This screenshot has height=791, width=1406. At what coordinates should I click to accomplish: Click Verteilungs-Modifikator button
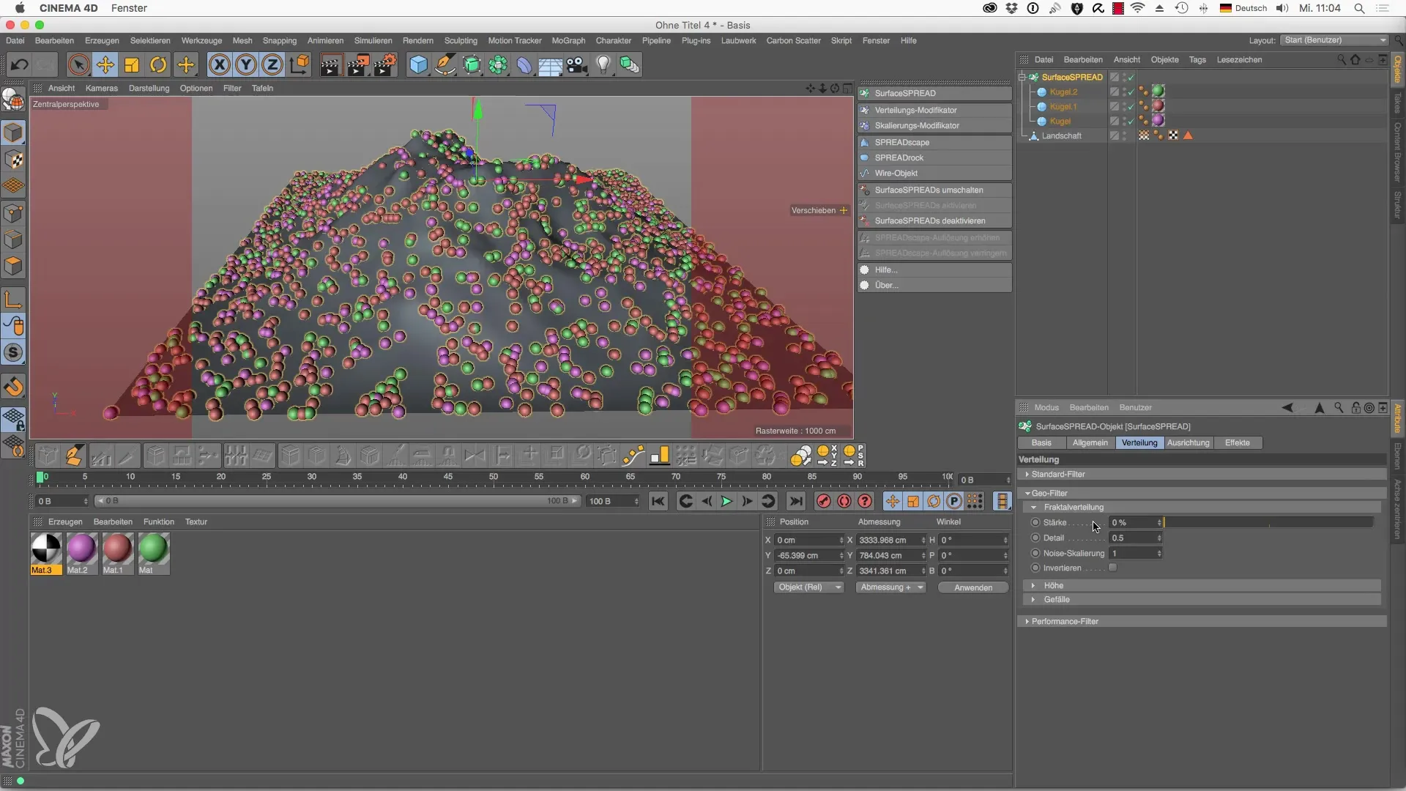(934, 111)
